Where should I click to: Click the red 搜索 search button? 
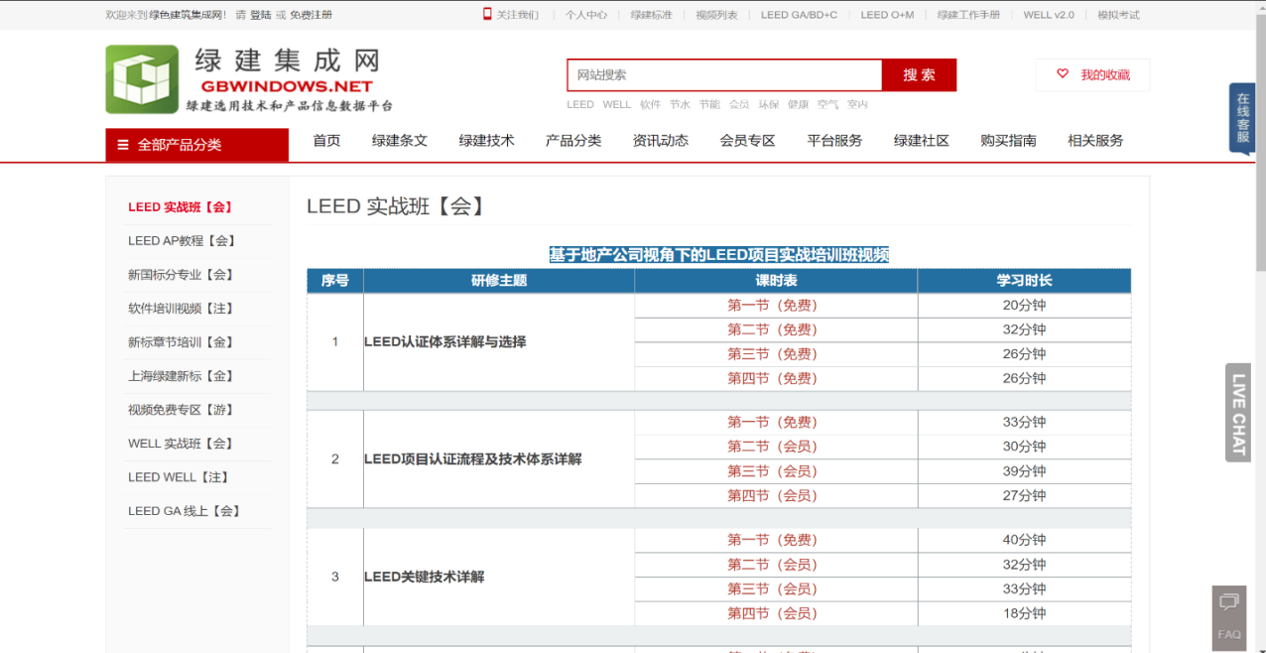[917, 74]
